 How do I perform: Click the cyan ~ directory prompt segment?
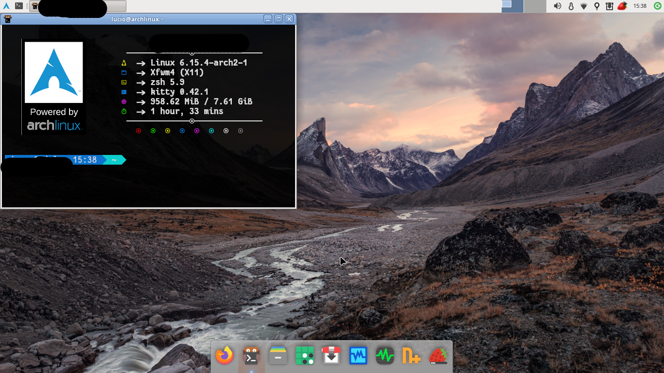tap(114, 160)
